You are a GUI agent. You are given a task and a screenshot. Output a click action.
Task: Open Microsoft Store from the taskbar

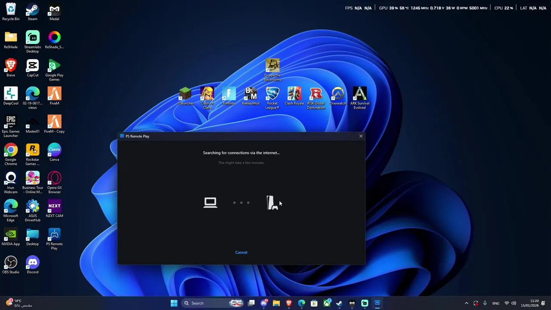pyautogui.click(x=314, y=303)
